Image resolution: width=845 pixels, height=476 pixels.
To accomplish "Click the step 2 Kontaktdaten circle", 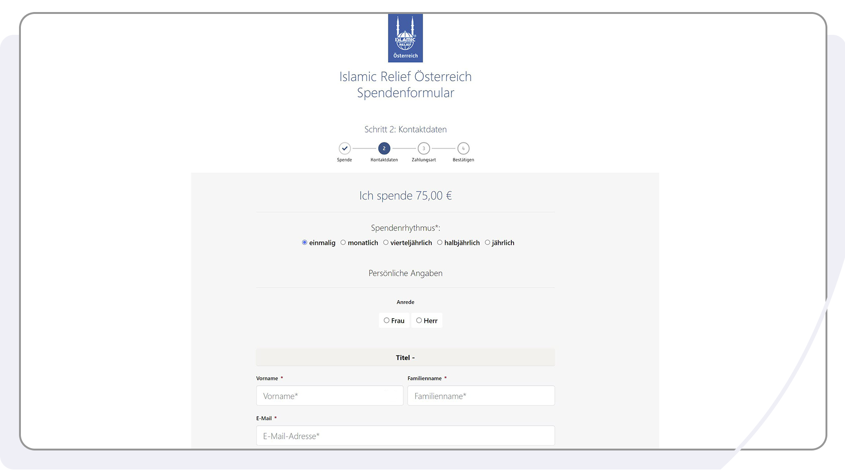I will (384, 149).
